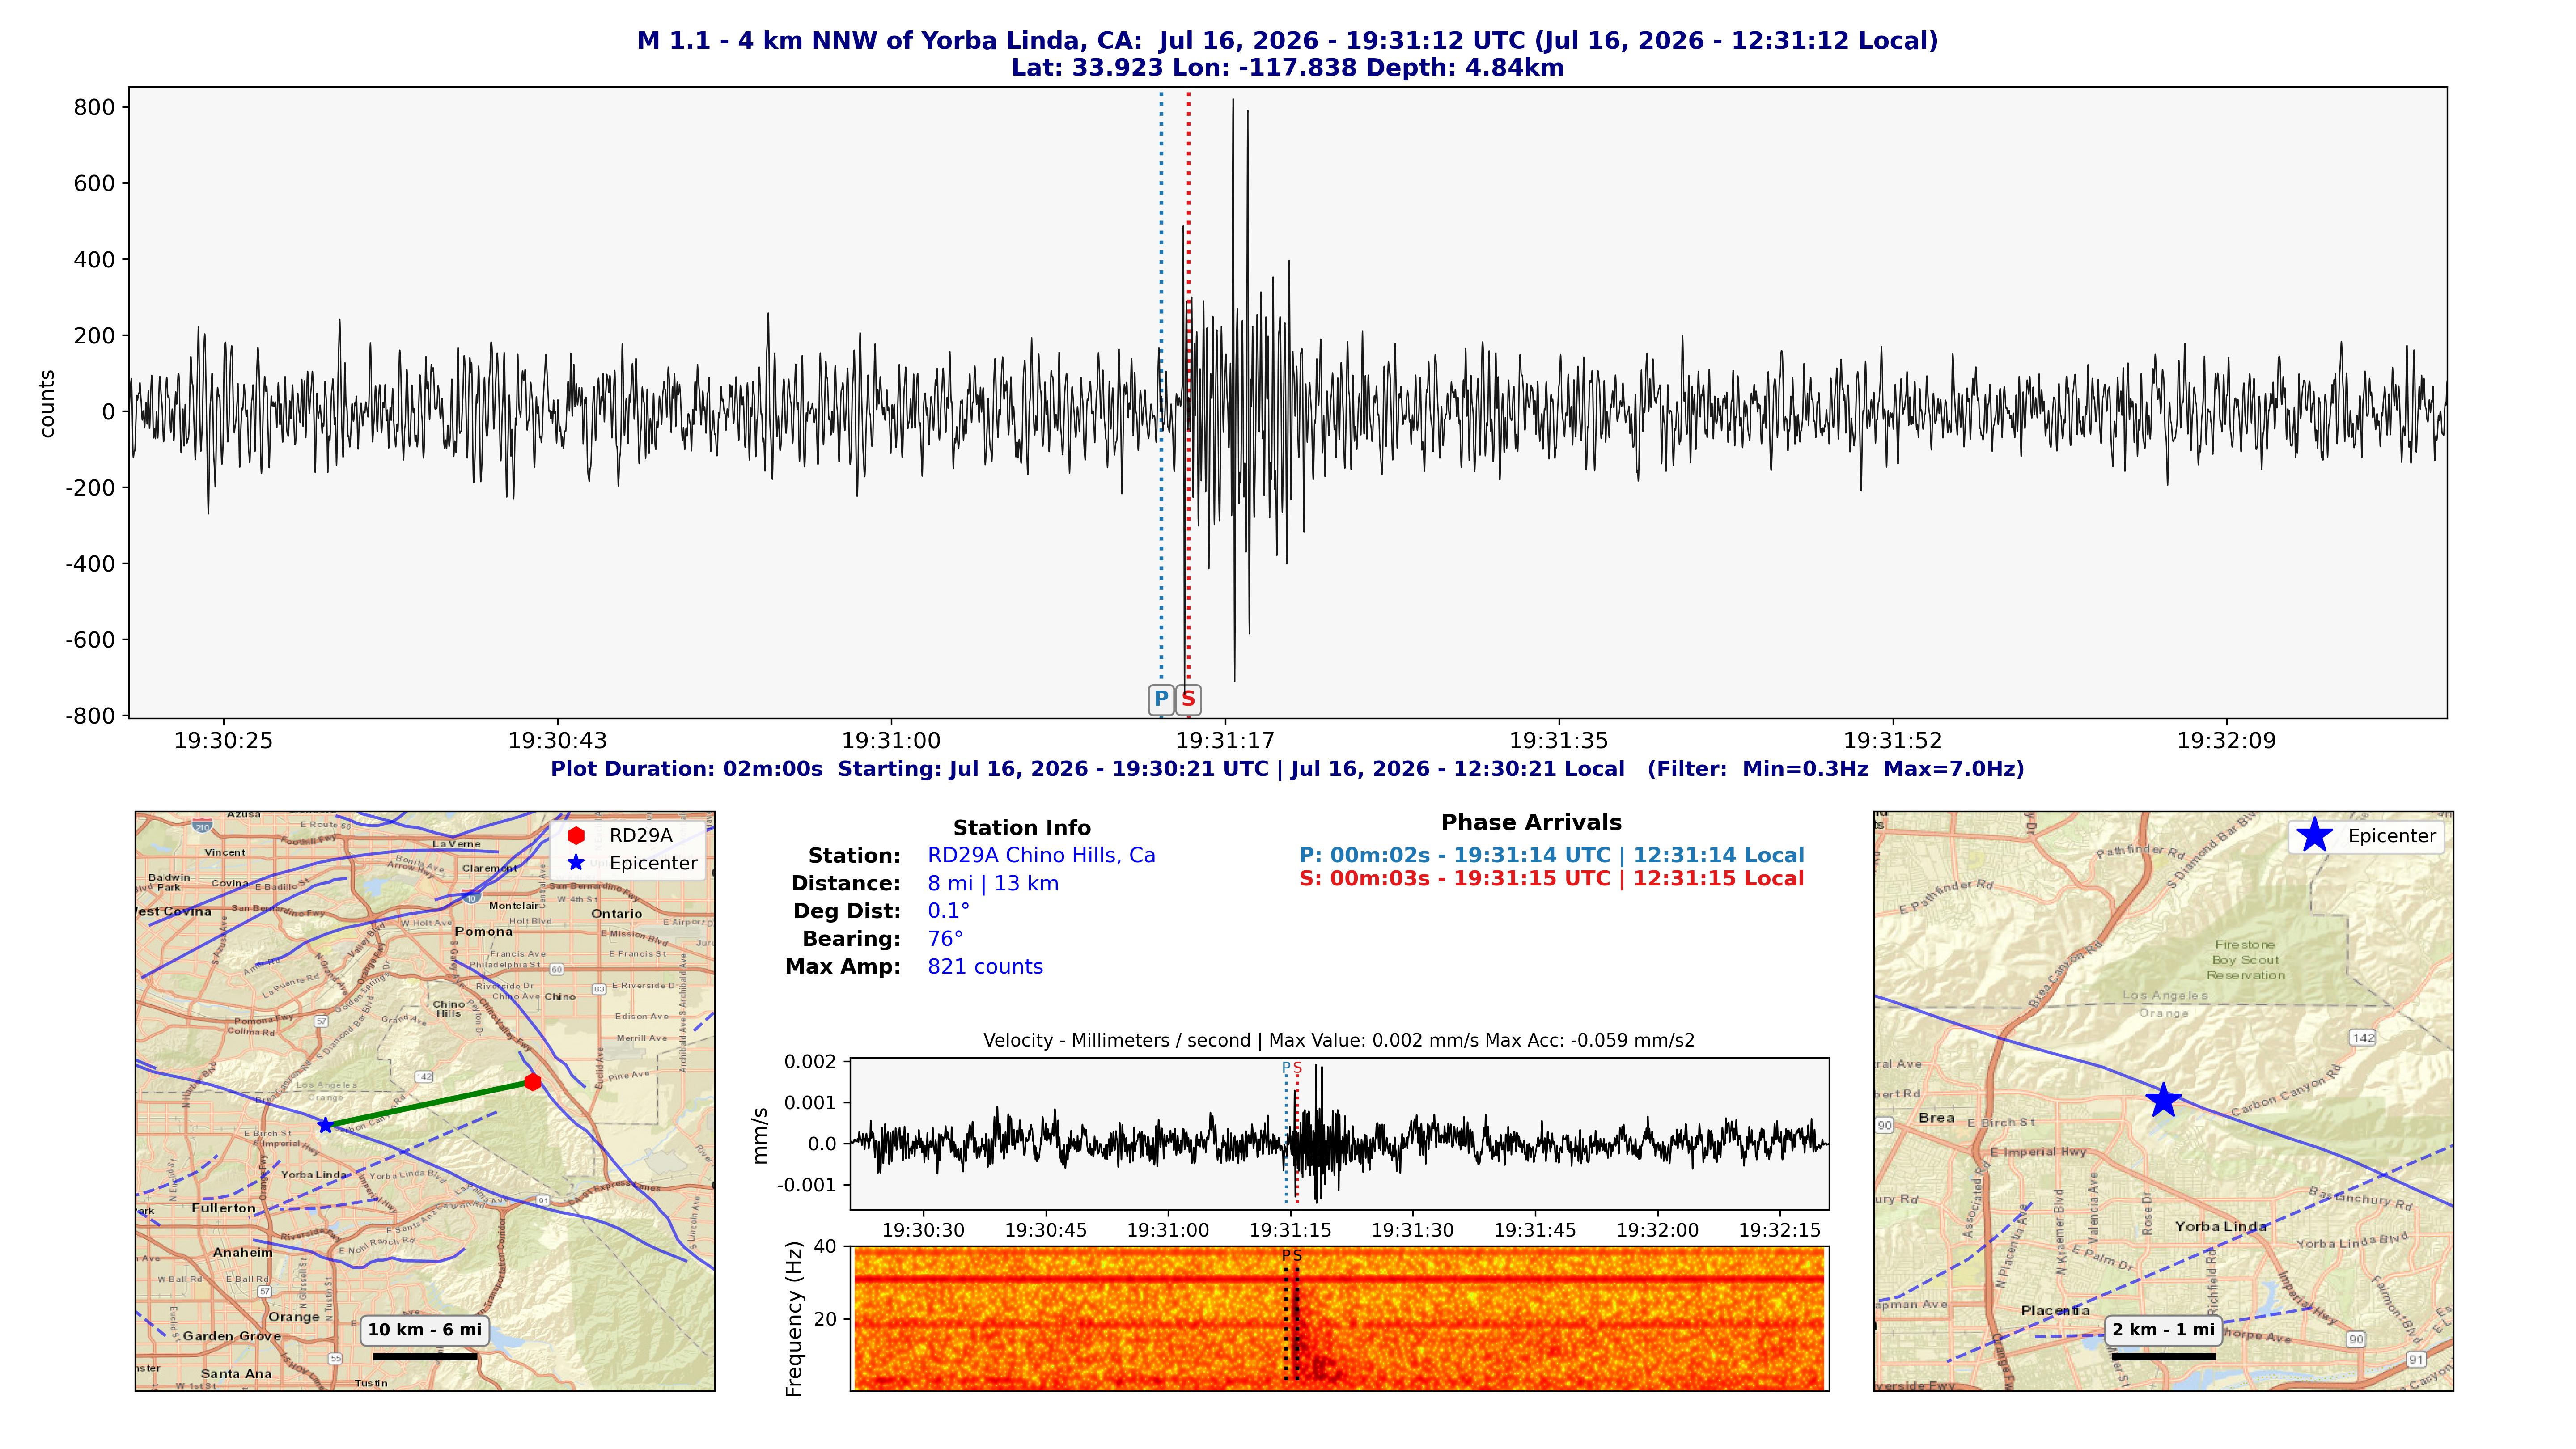
Task: Click the route 60 shield on the regional map
Action: click(x=557, y=969)
